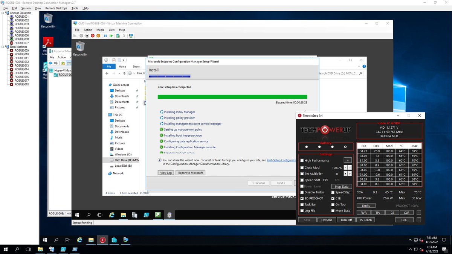The width and height of the screenshot is (452, 254).
Task: Decrease Set Multiplier with left arrow
Action: coord(346,174)
